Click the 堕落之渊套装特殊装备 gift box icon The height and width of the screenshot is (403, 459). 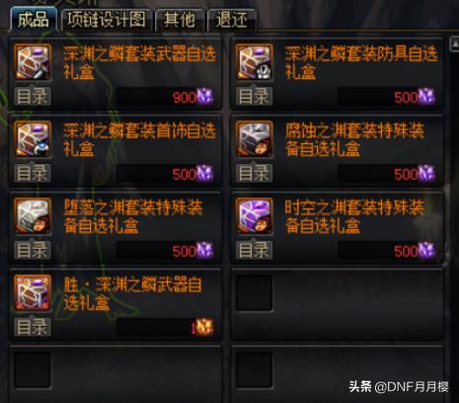click(33, 215)
